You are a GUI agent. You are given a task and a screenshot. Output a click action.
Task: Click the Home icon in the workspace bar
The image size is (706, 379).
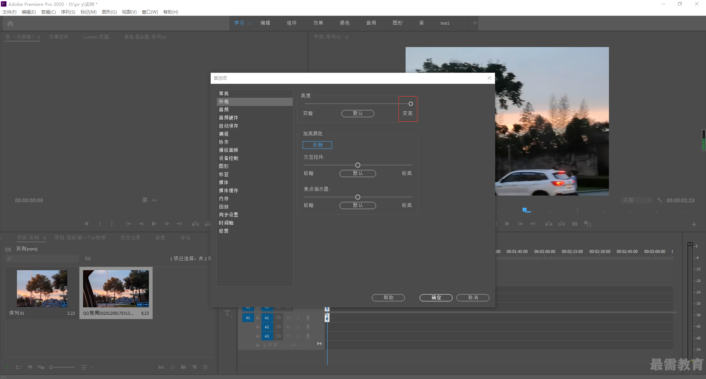click(x=10, y=23)
